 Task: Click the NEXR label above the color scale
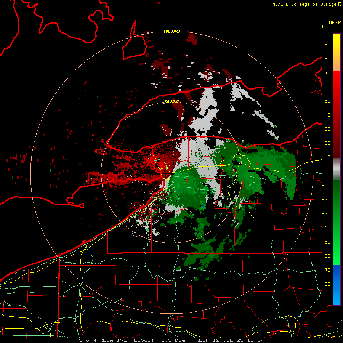(x=335, y=23)
